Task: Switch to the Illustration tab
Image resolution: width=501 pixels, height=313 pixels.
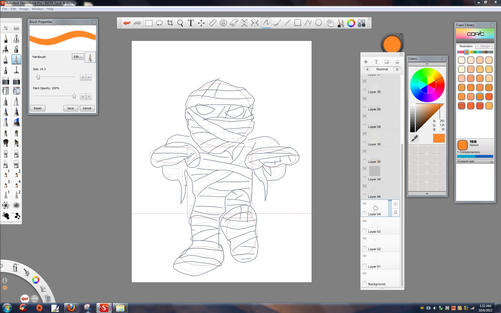Action: click(466, 46)
